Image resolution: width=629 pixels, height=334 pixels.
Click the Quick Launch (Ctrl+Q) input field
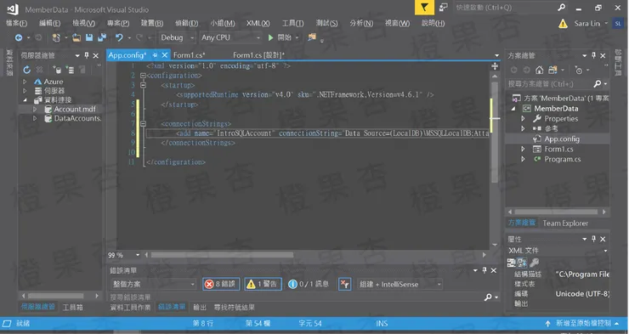pos(505,8)
